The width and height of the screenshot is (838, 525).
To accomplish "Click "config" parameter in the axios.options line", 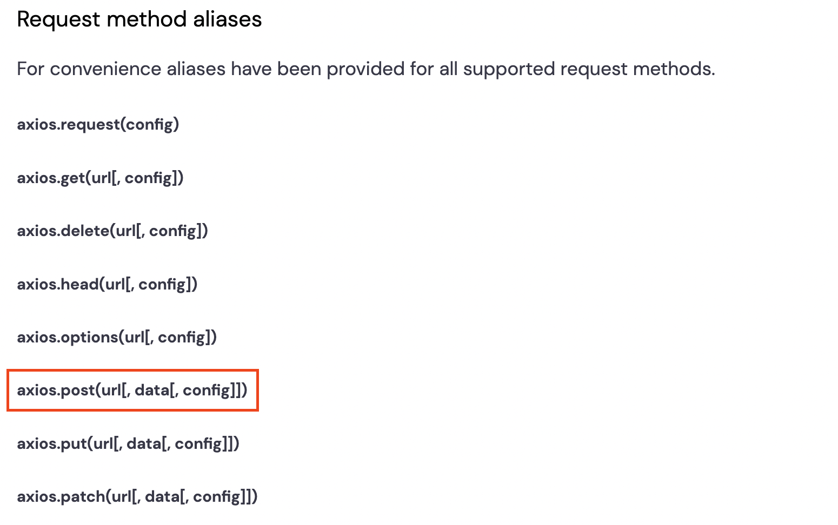I will tap(182, 338).
